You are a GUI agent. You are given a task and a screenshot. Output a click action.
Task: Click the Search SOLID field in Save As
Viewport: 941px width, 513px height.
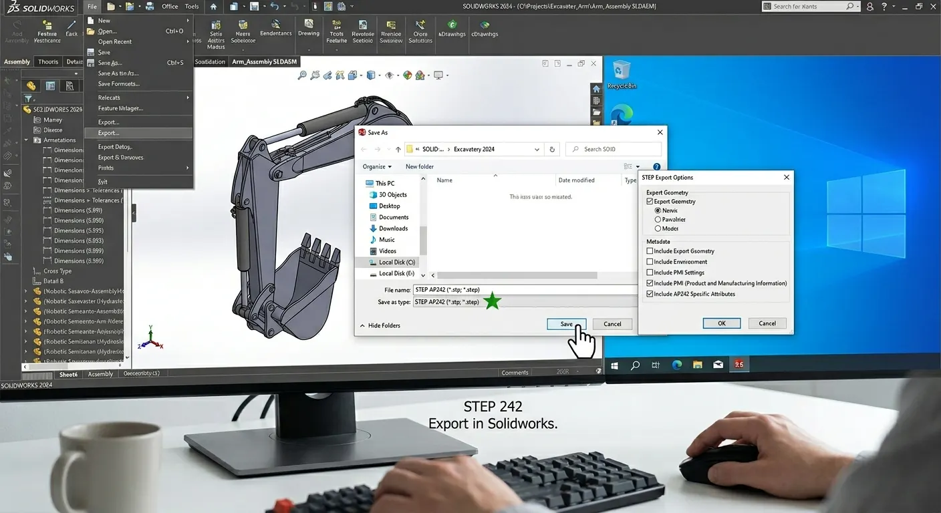[x=614, y=150]
